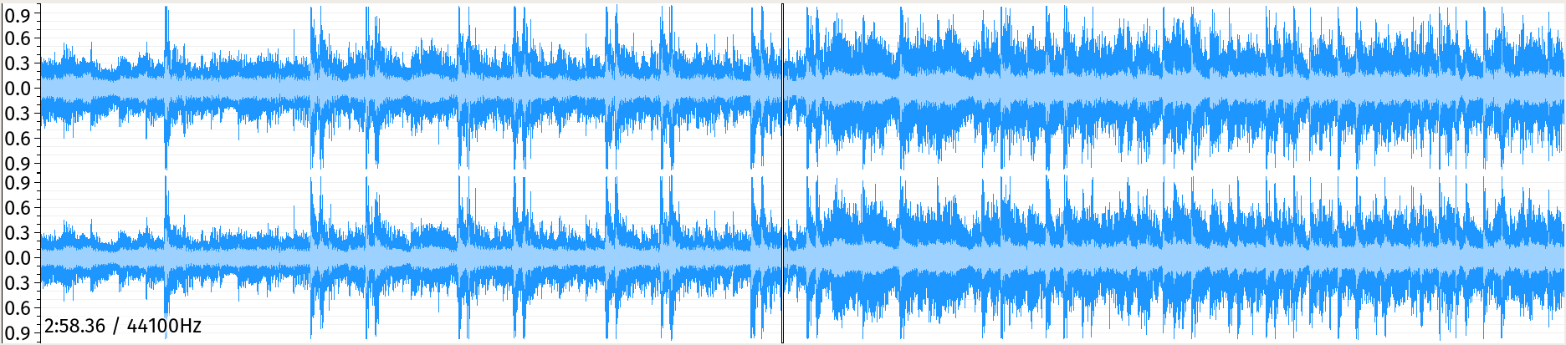
Task: Click the lower channel's 0.0 center amplitude label
Action: tap(18, 258)
